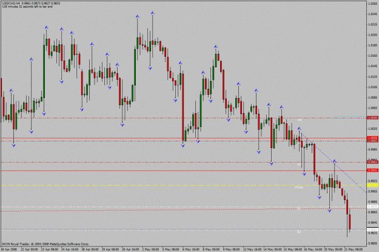Click the 29 Apr 08:00 time label
The width and height of the screenshot is (379, 252).
[x=110, y=250]
